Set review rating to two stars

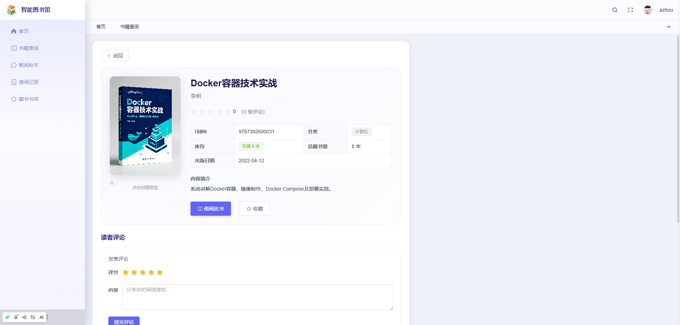134,272
